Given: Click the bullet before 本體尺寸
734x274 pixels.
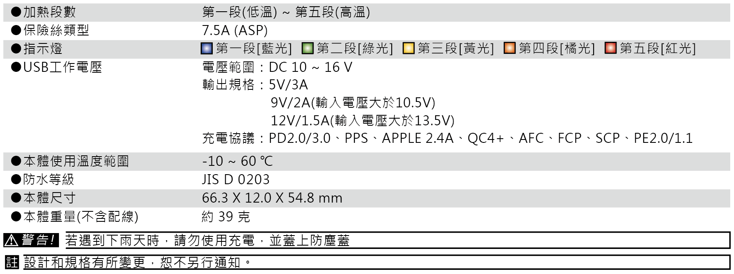Looking at the screenshot, I should point(16,198).
